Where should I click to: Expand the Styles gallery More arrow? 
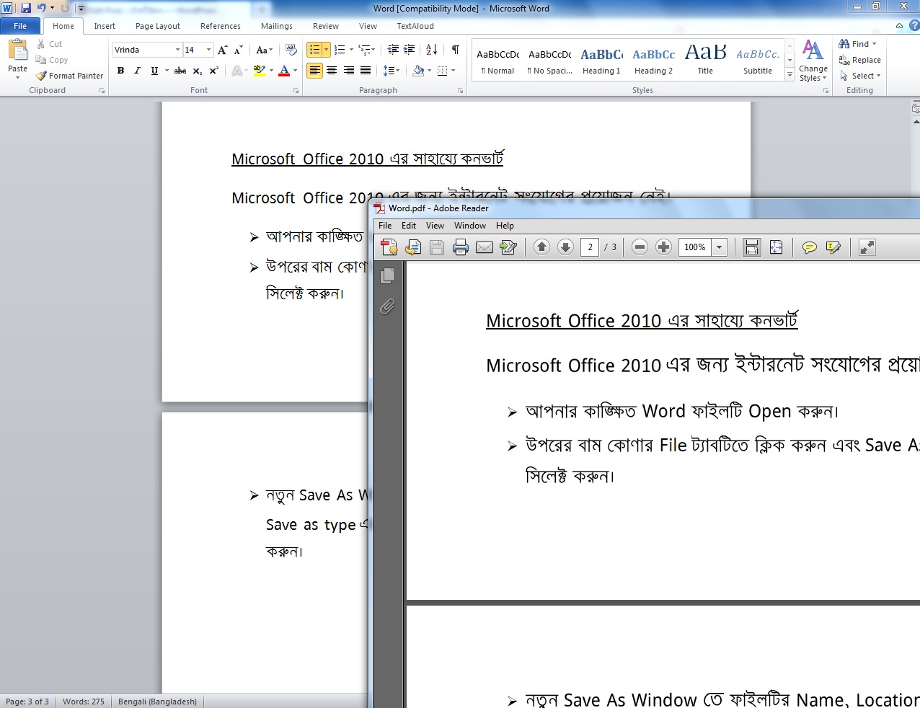(x=789, y=75)
